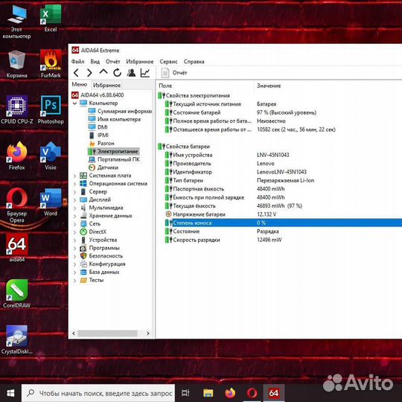Expand the Хранение данных node

pos(74,216)
